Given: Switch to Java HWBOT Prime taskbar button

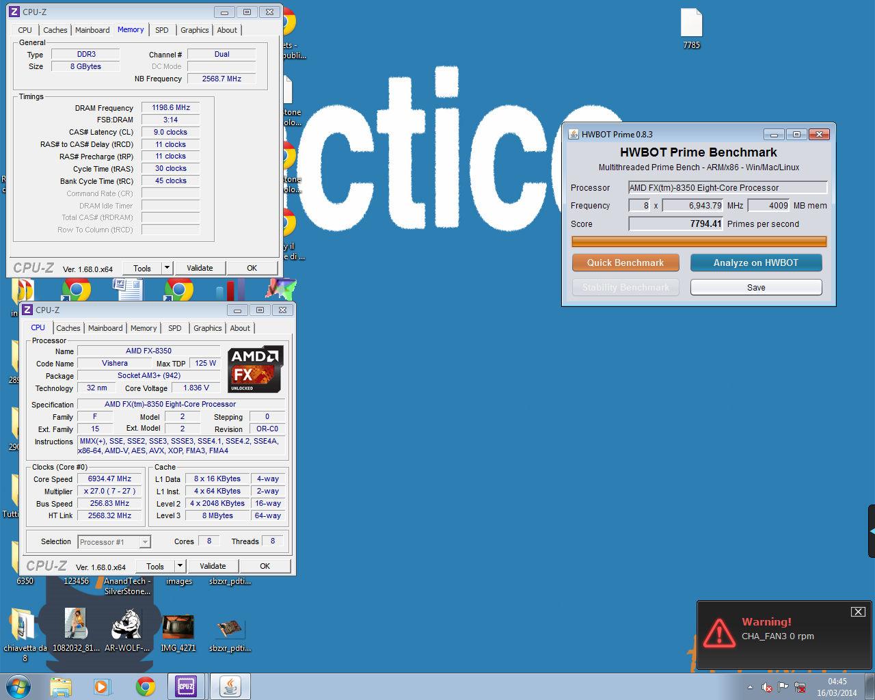Looking at the screenshot, I should click(x=230, y=686).
